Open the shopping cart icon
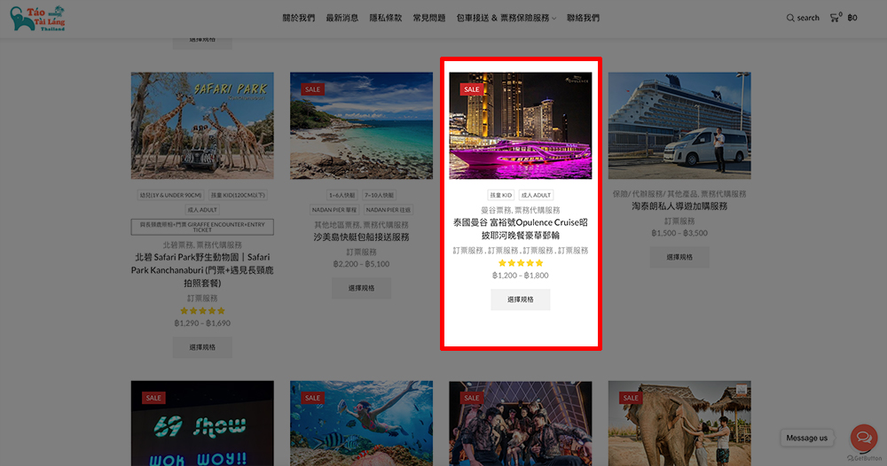Image resolution: width=887 pixels, height=466 pixels. (835, 18)
